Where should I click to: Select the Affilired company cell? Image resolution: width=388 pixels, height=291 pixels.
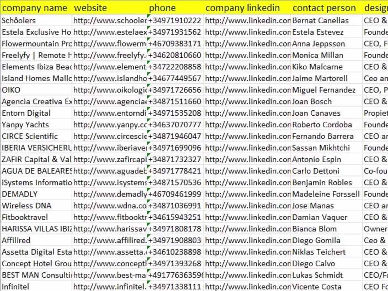(36, 240)
